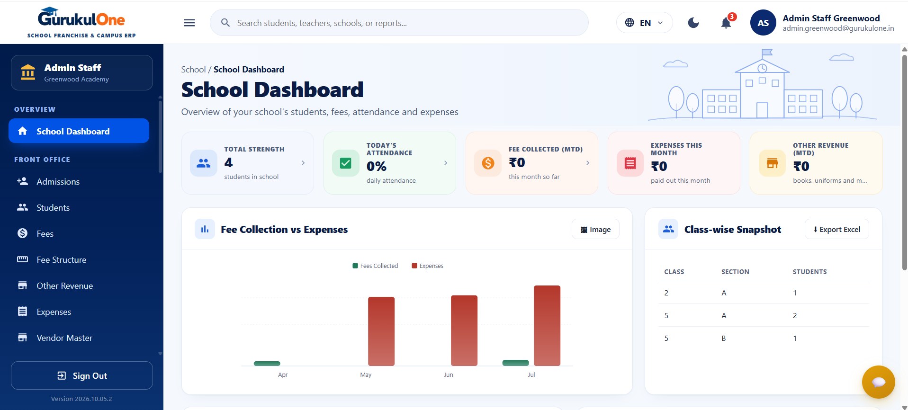Expand Today's Attendance card chevron
Image resolution: width=908 pixels, height=410 pixels.
click(x=445, y=163)
